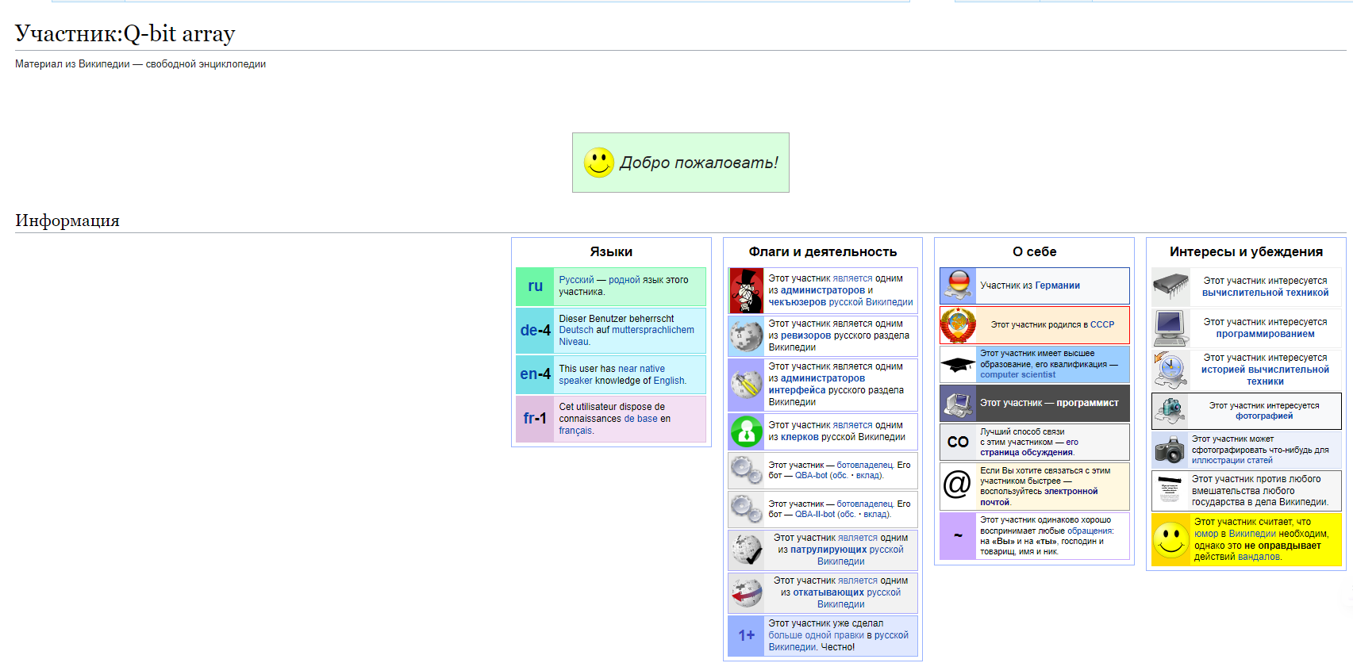This screenshot has width=1353, height=663.
Task: Follow the near native speaker link
Action: pyautogui.click(x=612, y=374)
